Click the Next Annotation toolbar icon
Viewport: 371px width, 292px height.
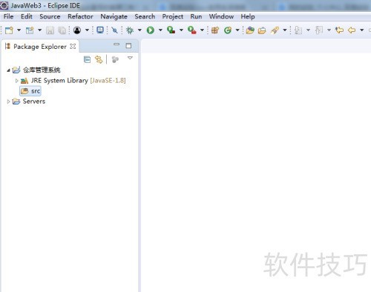(x=298, y=30)
